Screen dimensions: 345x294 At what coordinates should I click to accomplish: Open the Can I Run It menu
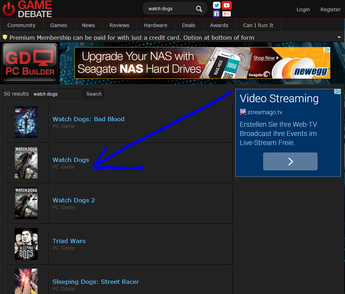point(258,25)
